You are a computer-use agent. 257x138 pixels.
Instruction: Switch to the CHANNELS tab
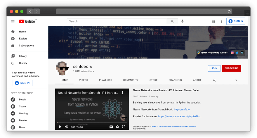tap(175, 80)
